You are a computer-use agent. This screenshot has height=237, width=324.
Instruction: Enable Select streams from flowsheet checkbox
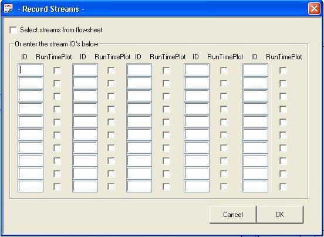[x=14, y=30]
